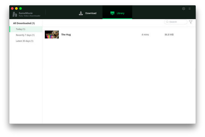Switch to the Download tab
Screen dimensions: 205x137
point(87,13)
